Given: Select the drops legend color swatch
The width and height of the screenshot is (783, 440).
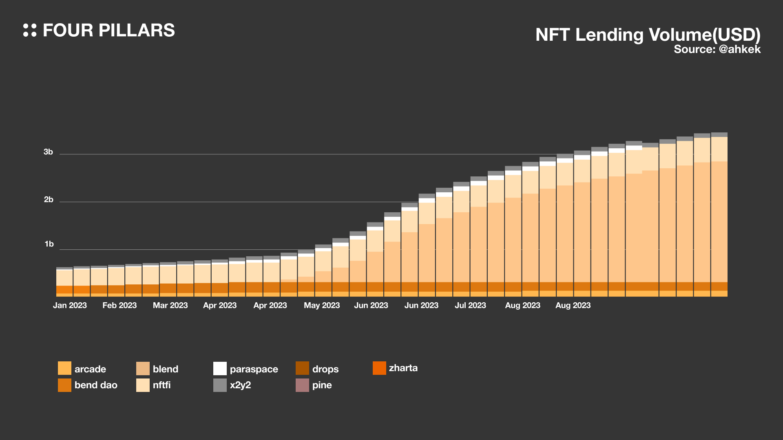Looking at the screenshot, I should 302,368.
